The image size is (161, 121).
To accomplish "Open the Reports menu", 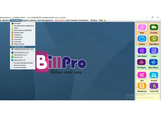I will pos(25,20).
